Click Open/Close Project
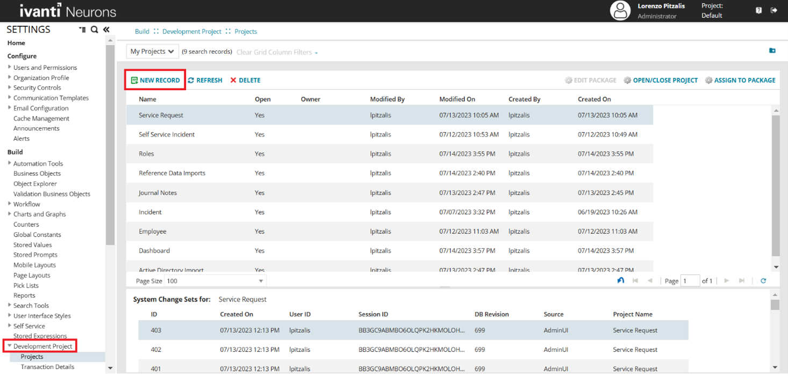The image size is (788, 376). point(661,80)
